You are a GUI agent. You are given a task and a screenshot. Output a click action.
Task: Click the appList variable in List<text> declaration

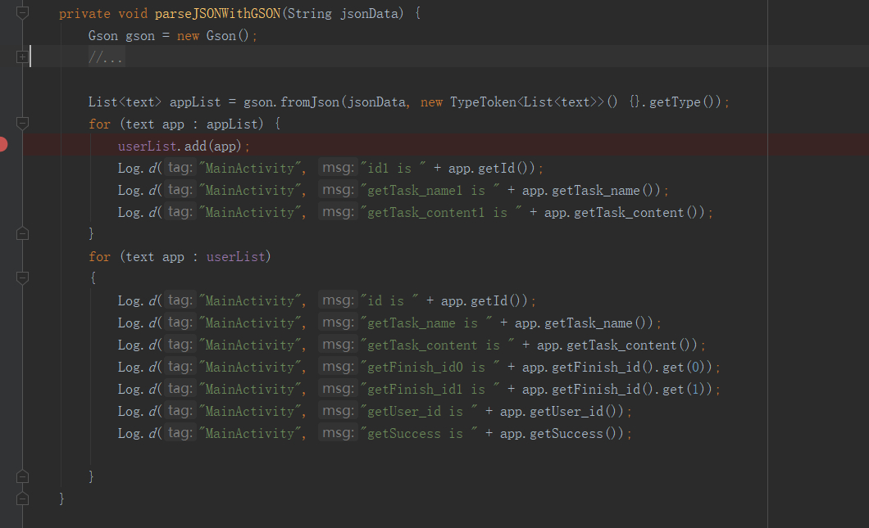click(x=195, y=102)
